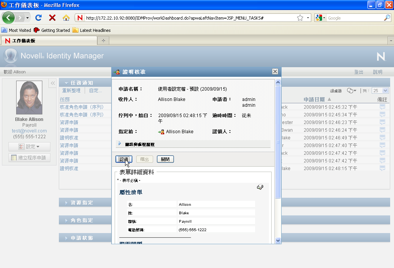
Task: Click the printer icon in form details
Action: tap(260, 187)
